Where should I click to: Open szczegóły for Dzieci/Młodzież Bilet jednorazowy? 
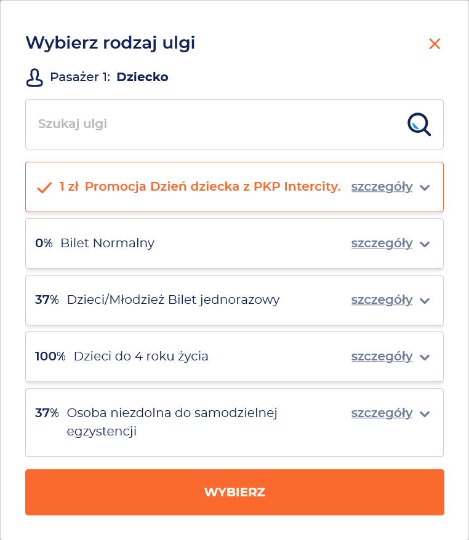pyautogui.click(x=382, y=300)
